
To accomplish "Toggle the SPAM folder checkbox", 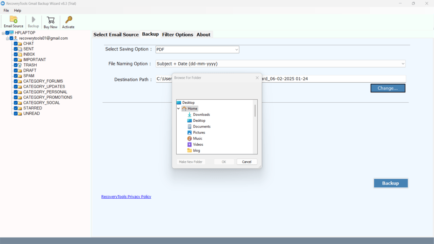I will [x=16, y=76].
